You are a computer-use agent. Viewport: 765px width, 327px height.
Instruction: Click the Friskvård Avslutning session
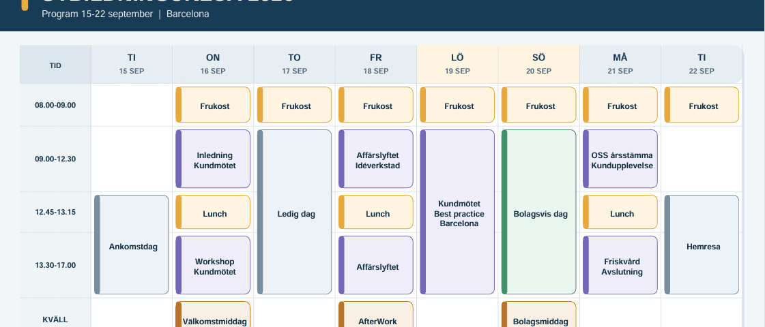pyautogui.click(x=620, y=265)
